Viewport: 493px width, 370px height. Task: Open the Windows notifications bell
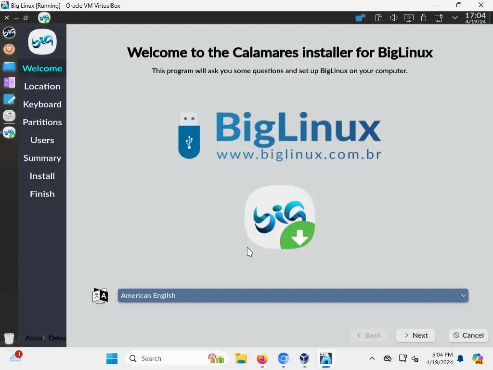(x=460, y=358)
